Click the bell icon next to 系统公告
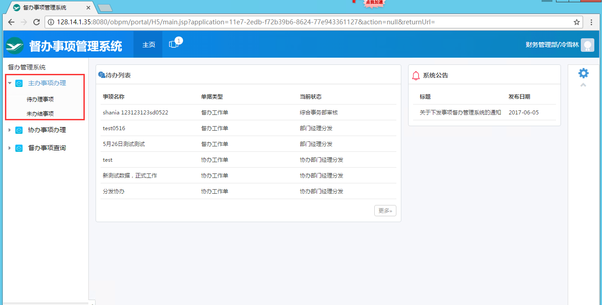 click(x=416, y=75)
